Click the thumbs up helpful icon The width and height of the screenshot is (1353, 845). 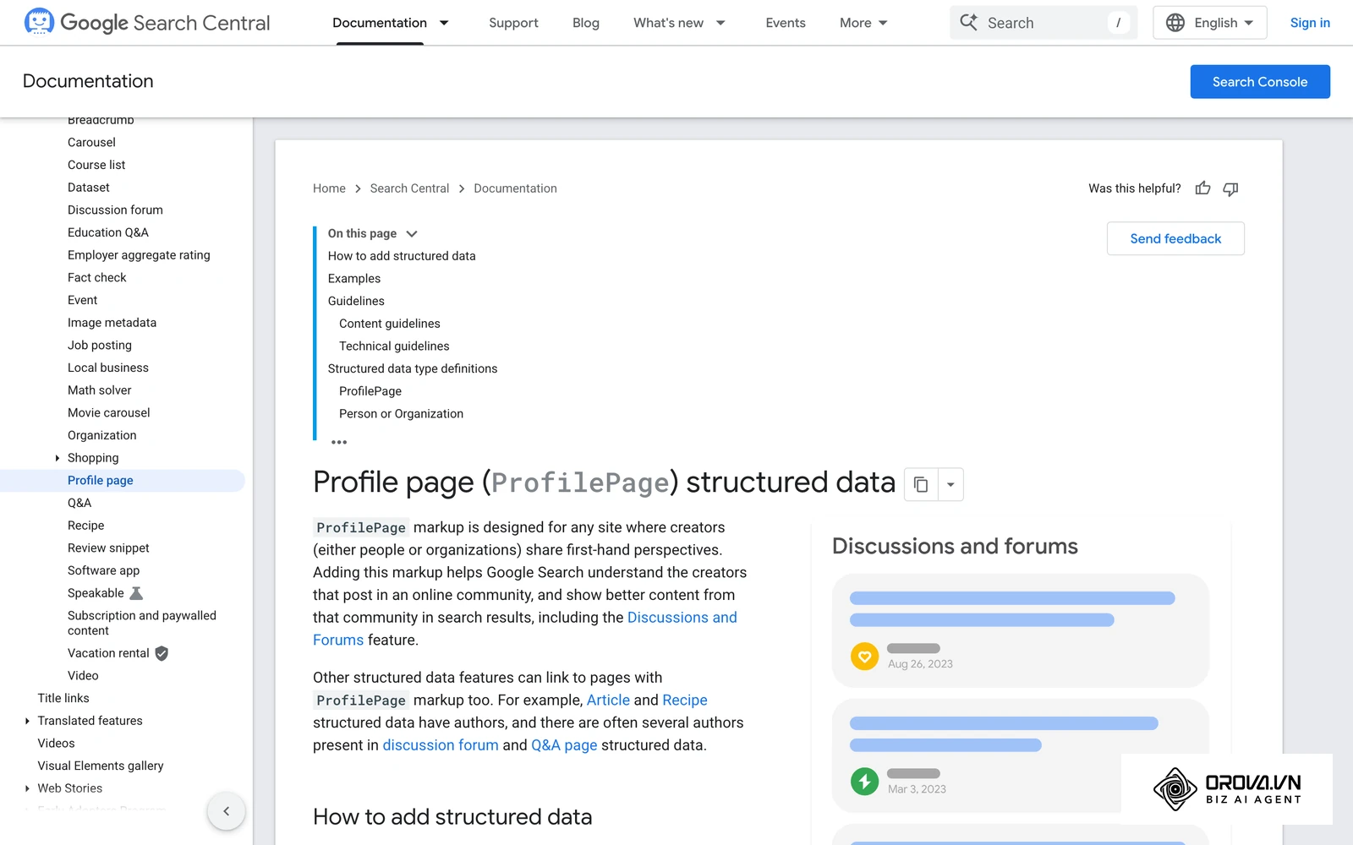[1202, 188]
